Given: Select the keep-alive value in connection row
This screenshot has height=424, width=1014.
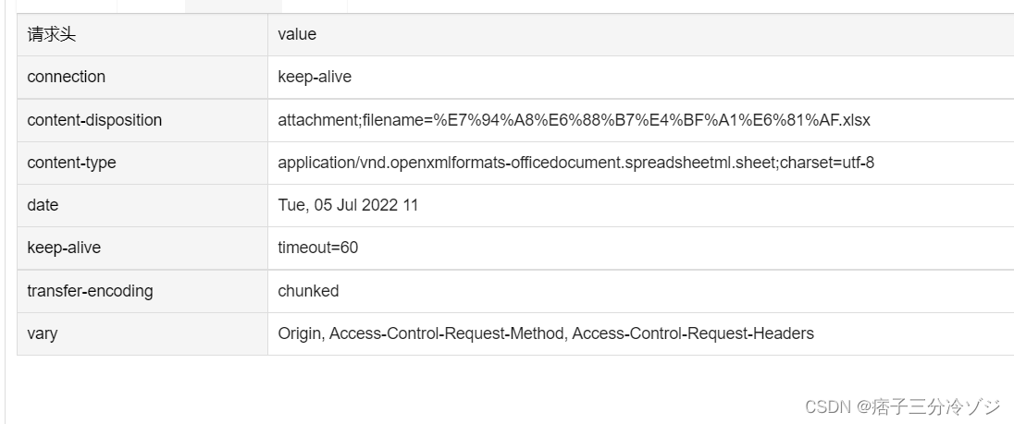Looking at the screenshot, I should pos(315,77).
